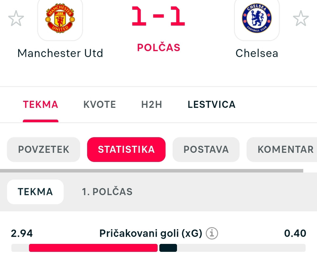
Task: Open the LESTVICA tab
Action: pyautogui.click(x=212, y=105)
